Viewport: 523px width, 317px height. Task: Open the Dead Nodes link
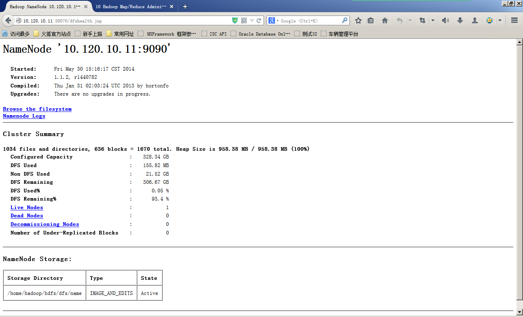click(x=27, y=216)
